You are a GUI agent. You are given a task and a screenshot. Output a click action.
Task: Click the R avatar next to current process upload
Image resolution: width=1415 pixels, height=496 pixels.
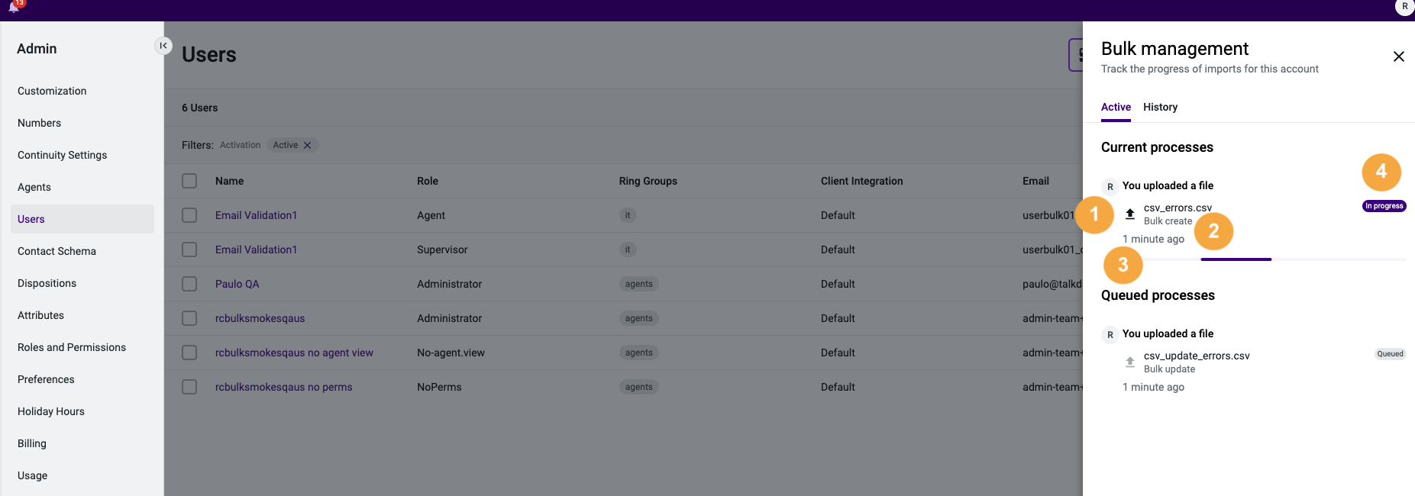1110,186
